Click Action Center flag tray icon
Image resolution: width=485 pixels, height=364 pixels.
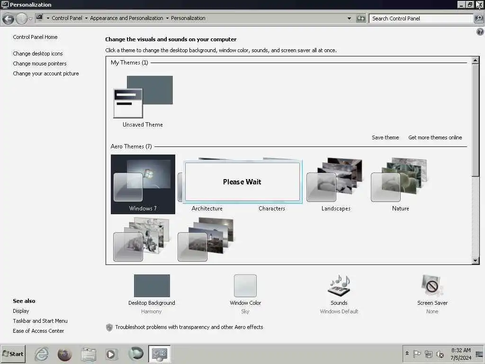(x=417, y=354)
